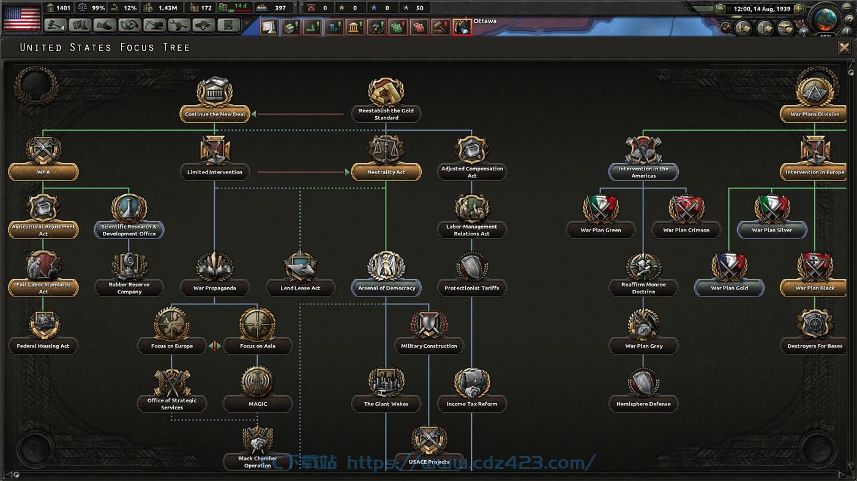
Task: Select the War Plan Gold focus
Action: (x=729, y=274)
